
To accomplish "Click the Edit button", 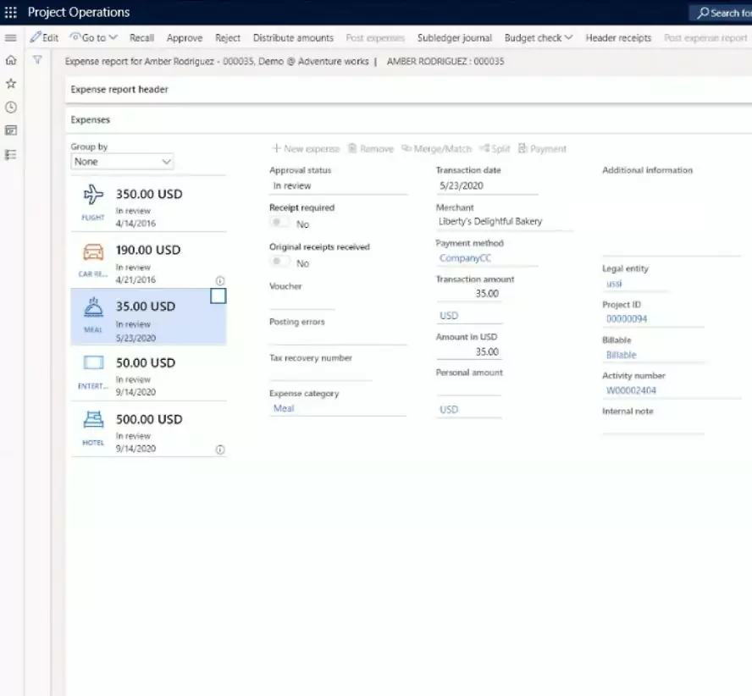I will coord(44,38).
